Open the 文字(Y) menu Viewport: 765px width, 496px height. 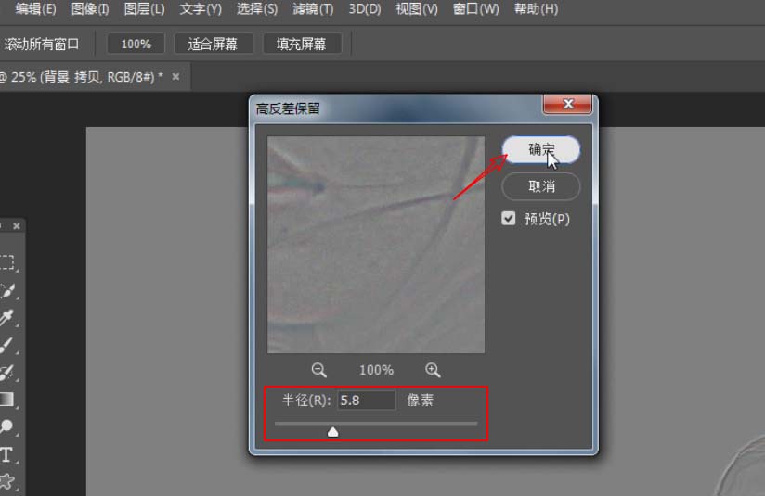(x=200, y=8)
